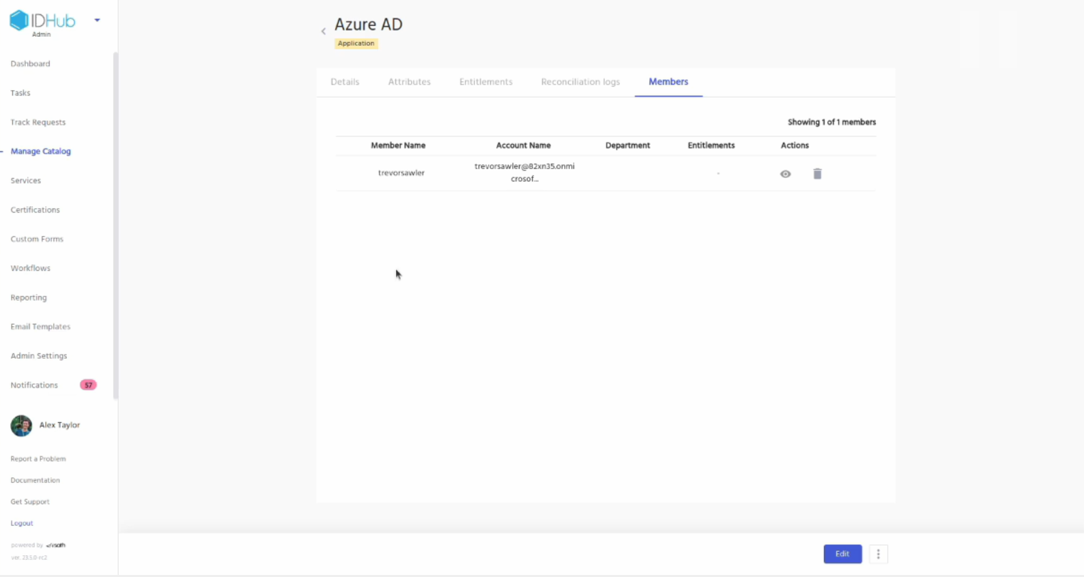Image resolution: width=1084 pixels, height=577 pixels.
Task: Switch to the Attributes tab
Action: [x=409, y=82]
